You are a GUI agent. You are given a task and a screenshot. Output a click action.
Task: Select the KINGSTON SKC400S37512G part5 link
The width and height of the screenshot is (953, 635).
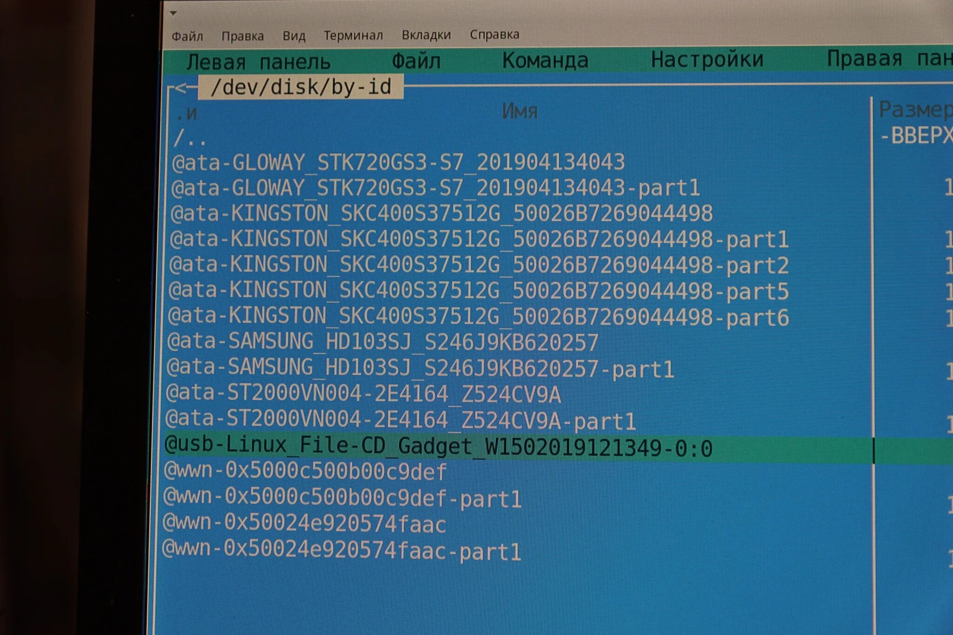[478, 291]
